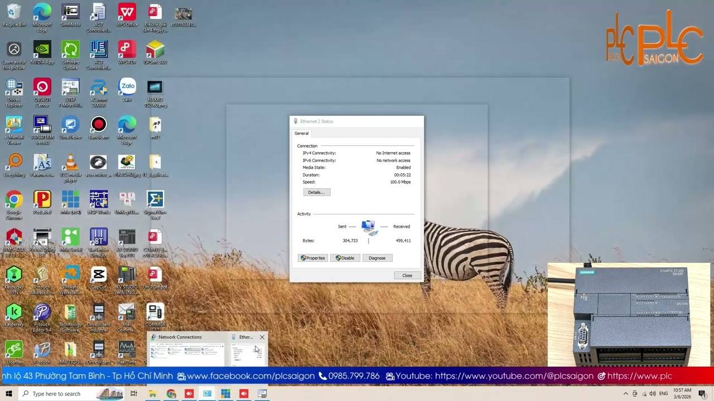The image size is (714, 401).
Task: Show hidden system tray icons
Action: [x=625, y=394]
